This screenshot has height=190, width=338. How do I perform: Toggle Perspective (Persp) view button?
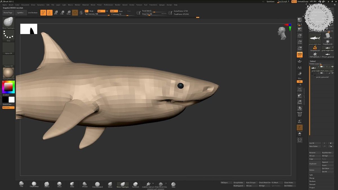[x=299, y=55]
